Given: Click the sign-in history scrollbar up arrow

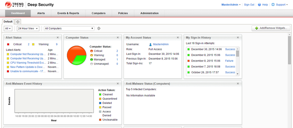Looking at the screenshot, I should click(x=238, y=48).
